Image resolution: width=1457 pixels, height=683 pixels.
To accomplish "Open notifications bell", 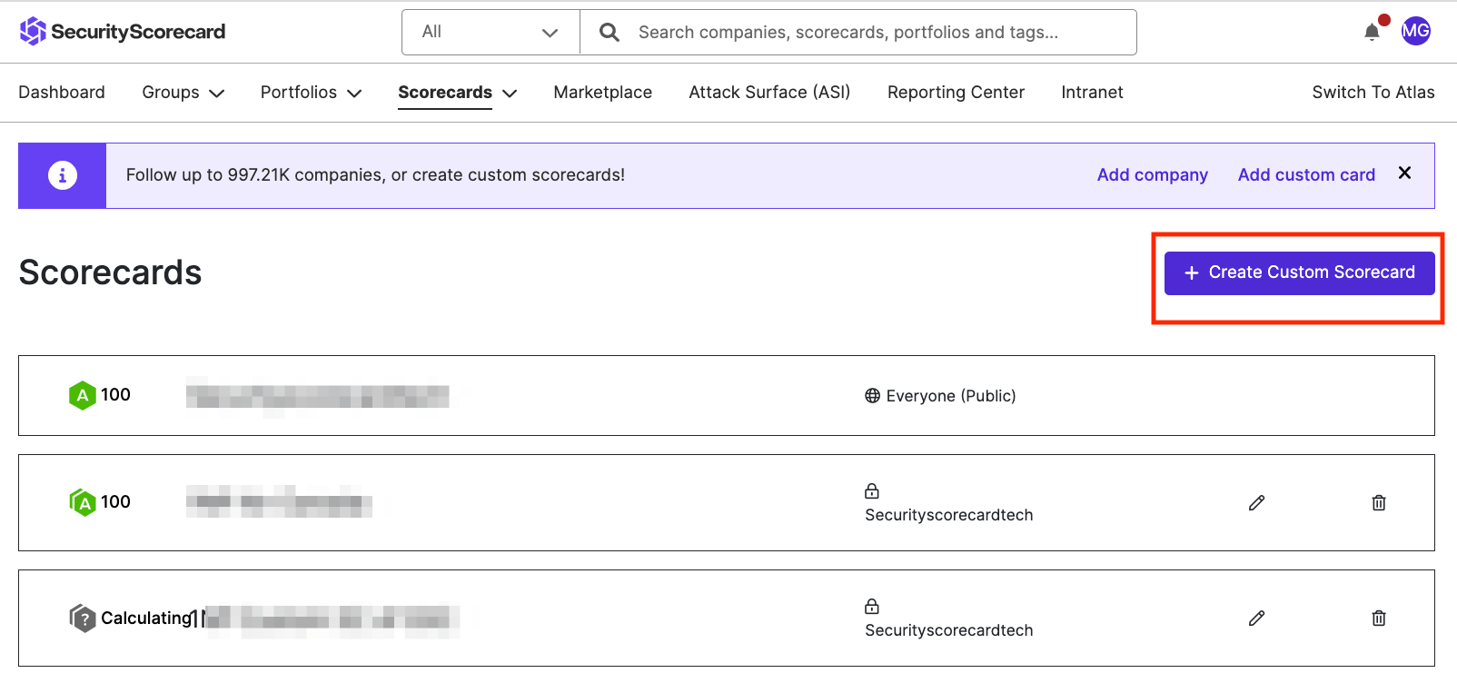I will pos(1372,33).
